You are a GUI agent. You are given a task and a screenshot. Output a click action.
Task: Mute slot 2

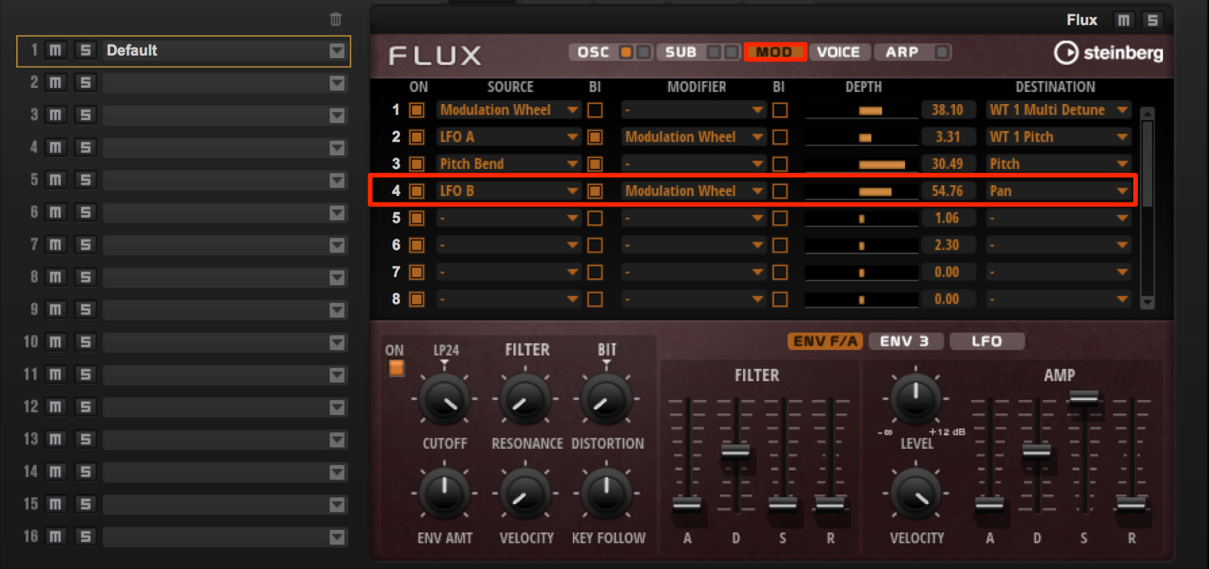[x=56, y=83]
